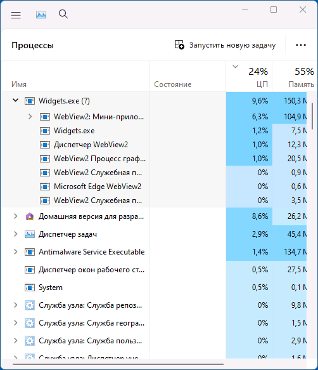
Task: Expand the WebView2: Мини-приложения subprocess
Action: pyautogui.click(x=30, y=117)
